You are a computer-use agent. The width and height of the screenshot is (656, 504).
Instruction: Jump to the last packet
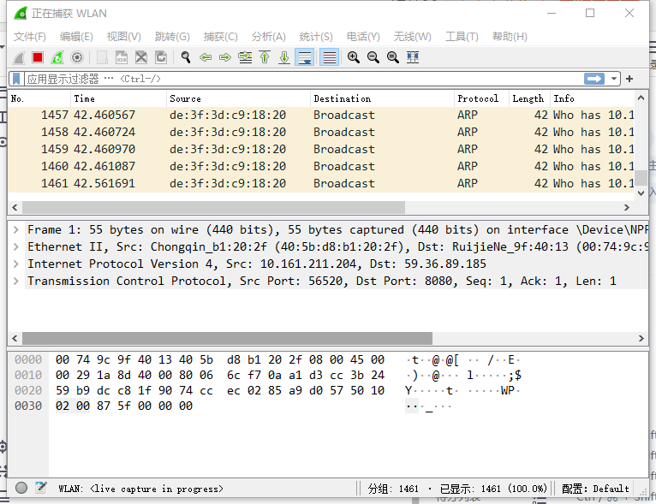(x=284, y=57)
